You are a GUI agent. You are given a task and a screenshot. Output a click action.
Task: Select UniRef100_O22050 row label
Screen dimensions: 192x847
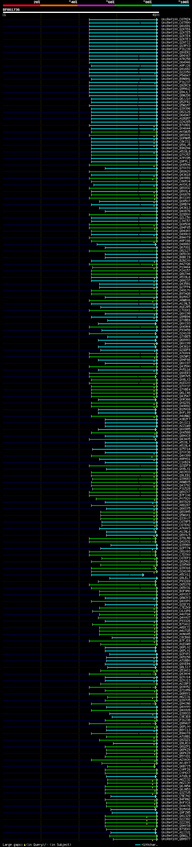(x=176, y=72)
